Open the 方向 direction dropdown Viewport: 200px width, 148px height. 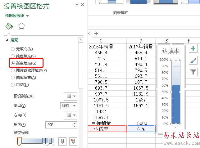coord(70,115)
